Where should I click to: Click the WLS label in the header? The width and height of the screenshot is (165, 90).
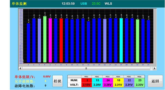108,3
